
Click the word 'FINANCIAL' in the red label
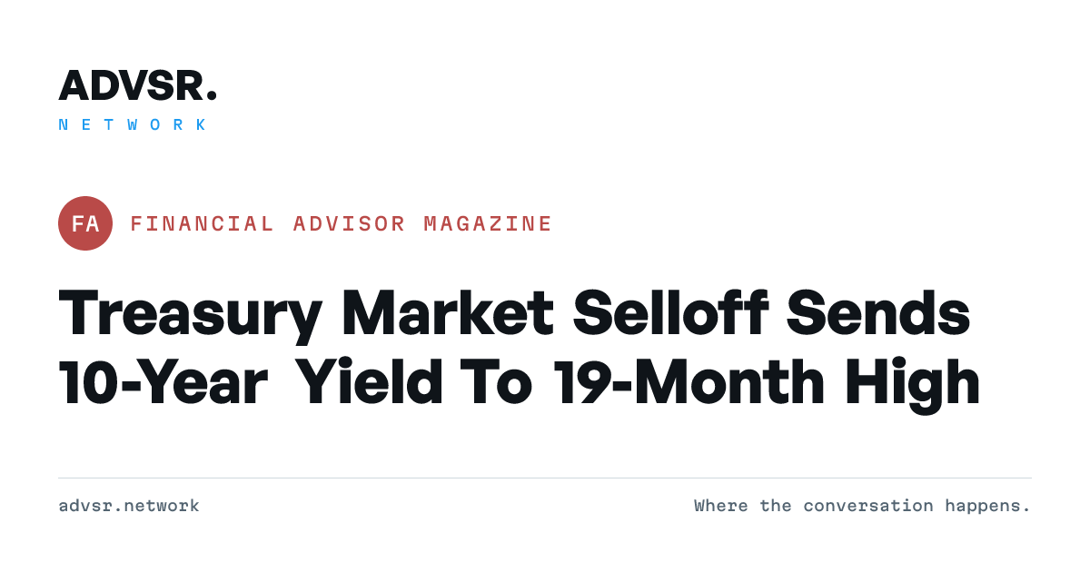(202, 223)
